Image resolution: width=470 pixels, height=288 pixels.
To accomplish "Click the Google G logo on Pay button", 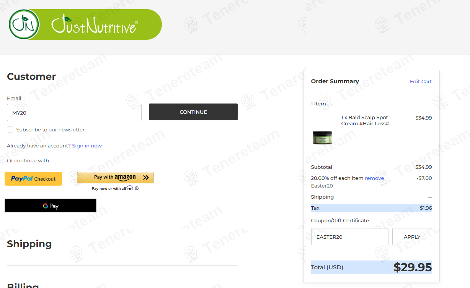I will [46, 206].
